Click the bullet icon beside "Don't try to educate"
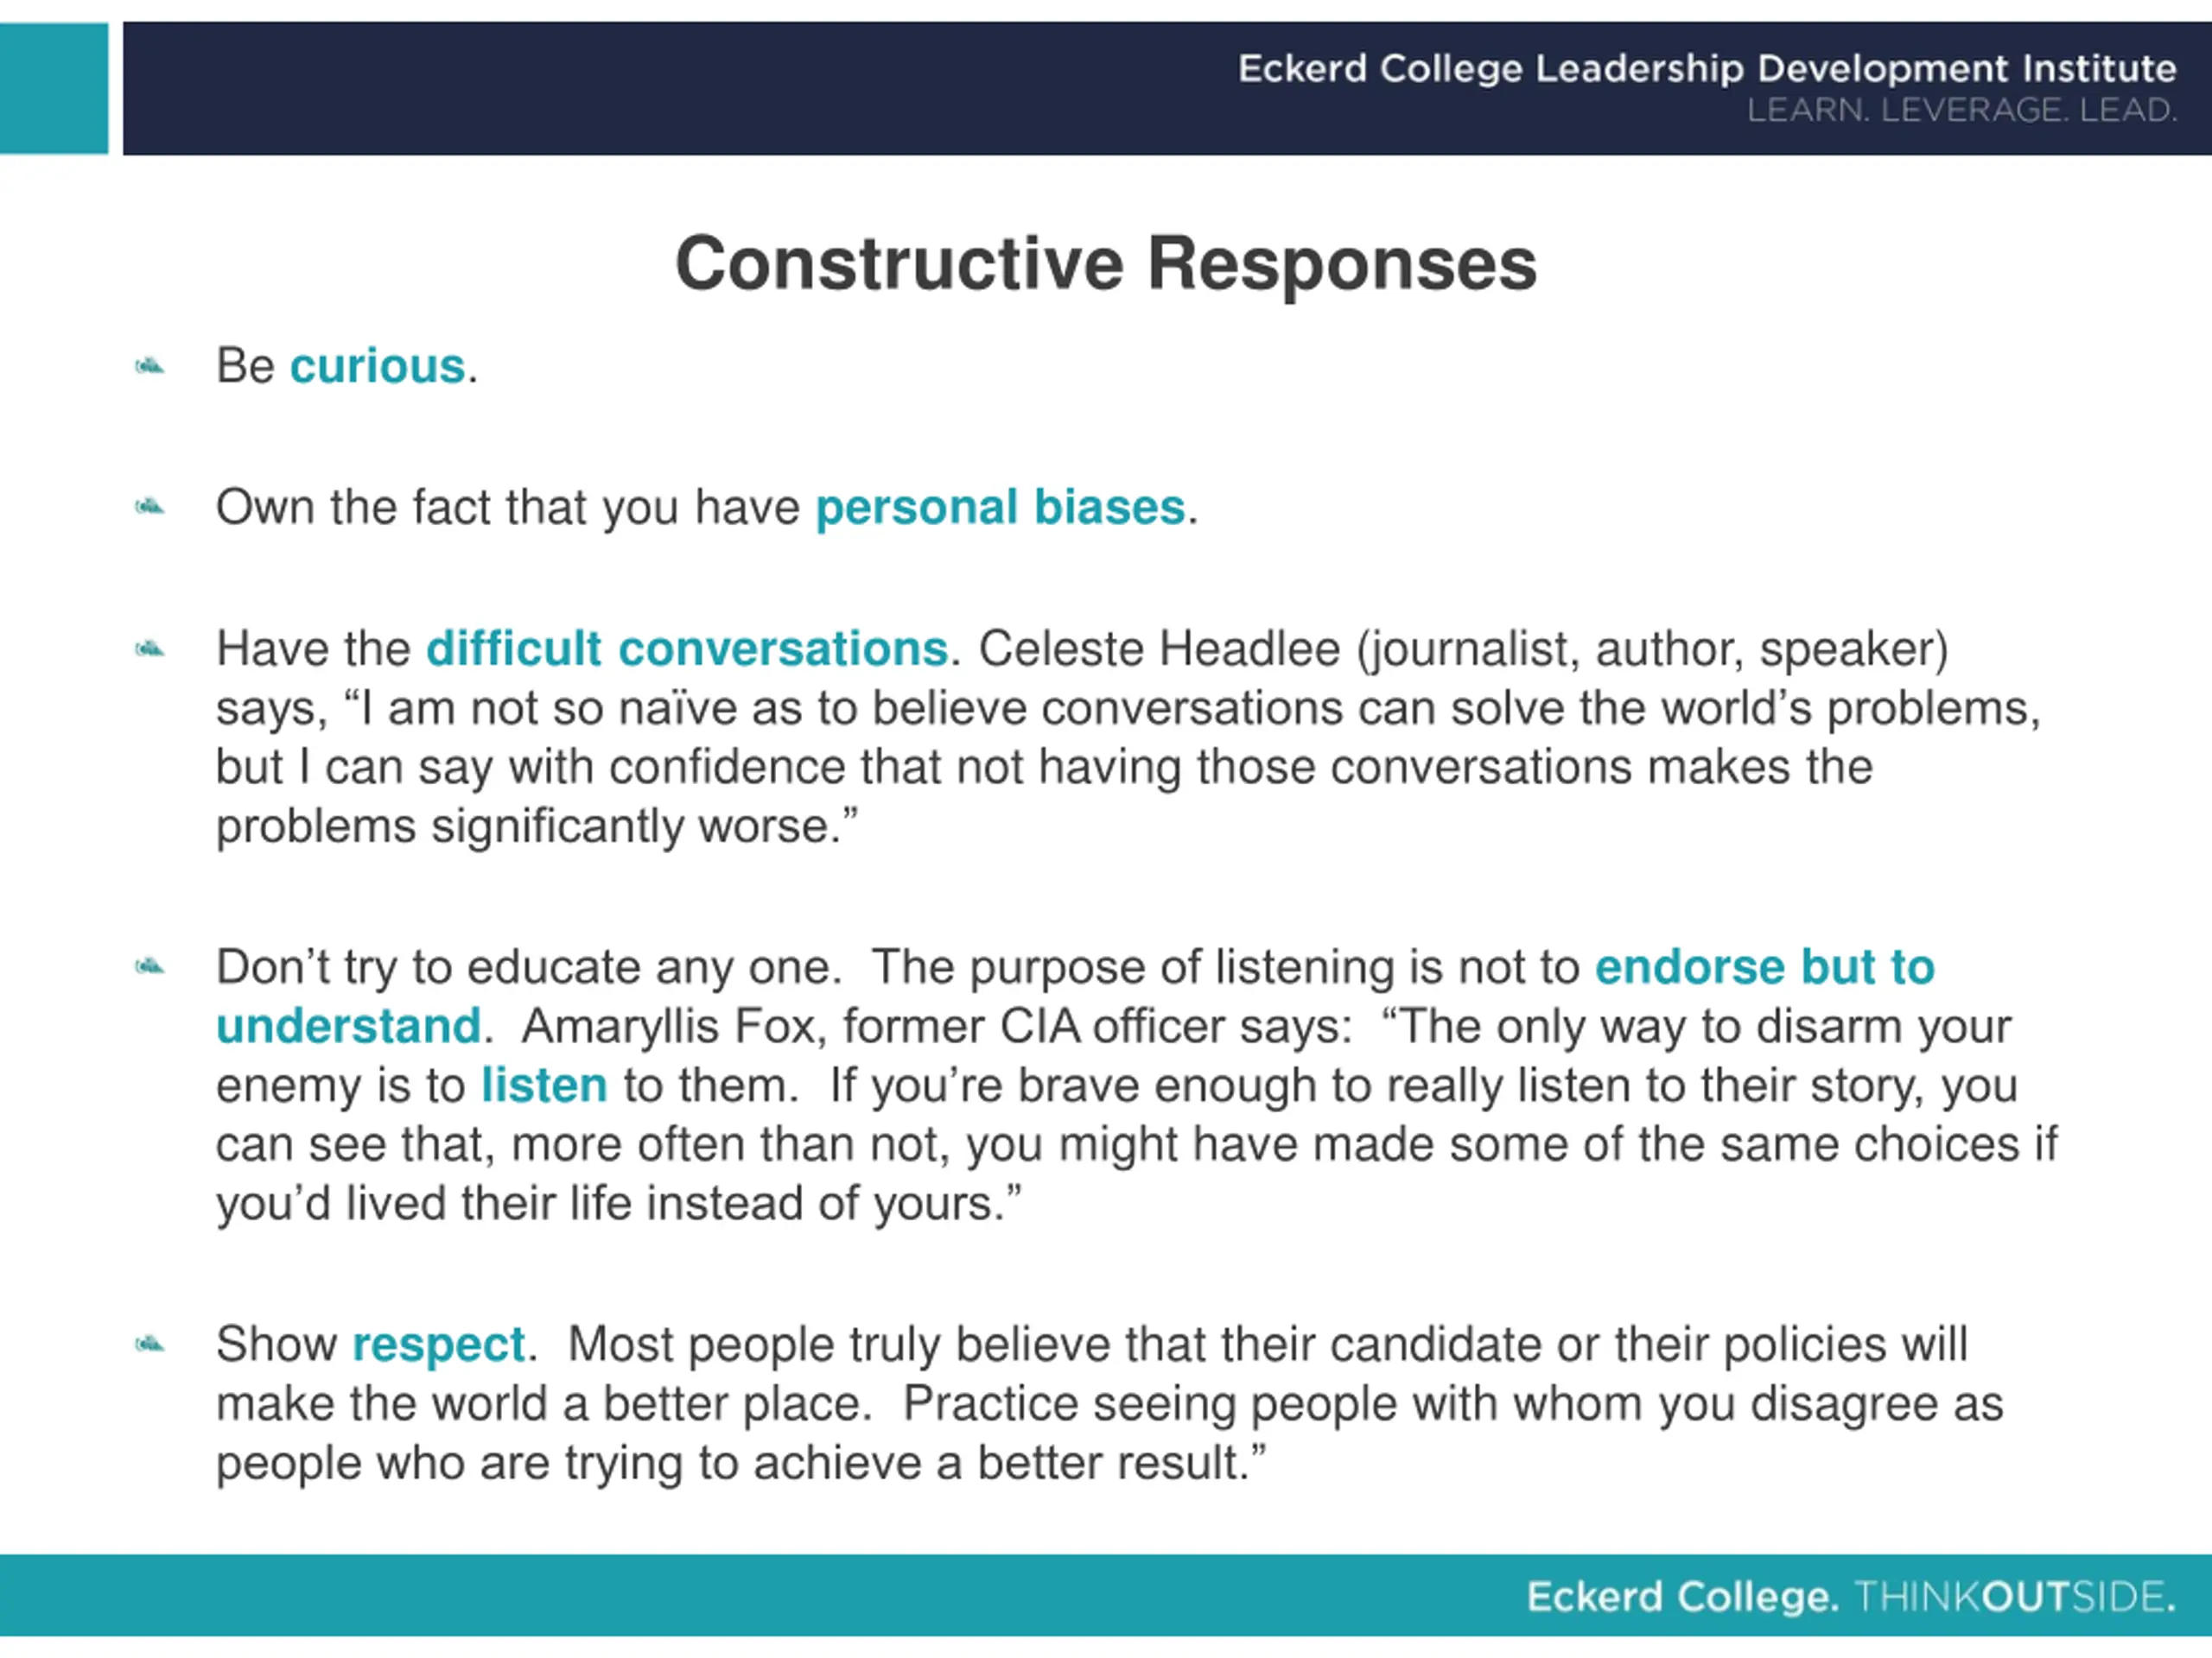This screenshot has height=1658, width=2212. pyautogui.click(x=149, y=967)
